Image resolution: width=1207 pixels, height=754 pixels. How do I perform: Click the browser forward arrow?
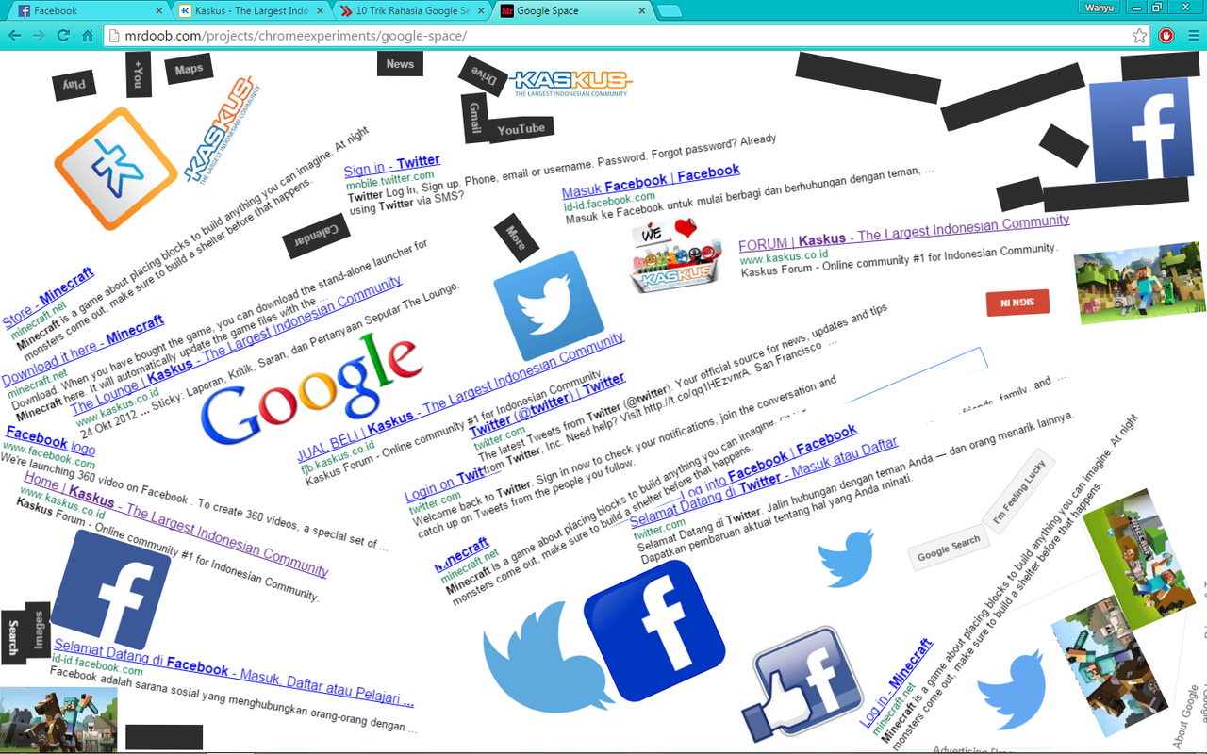coord(39,36)
